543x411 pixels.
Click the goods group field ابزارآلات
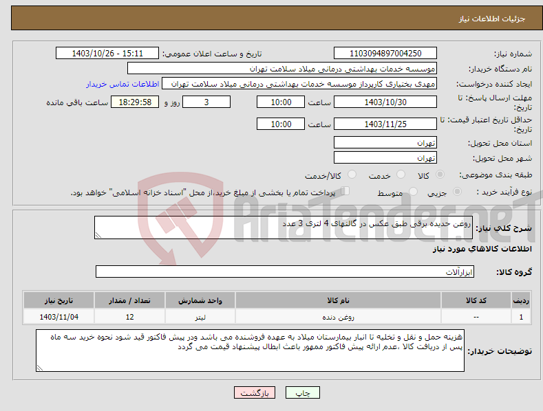pos(285,271)
